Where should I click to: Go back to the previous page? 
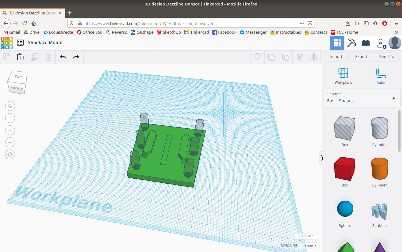click(x=6, y=23)
